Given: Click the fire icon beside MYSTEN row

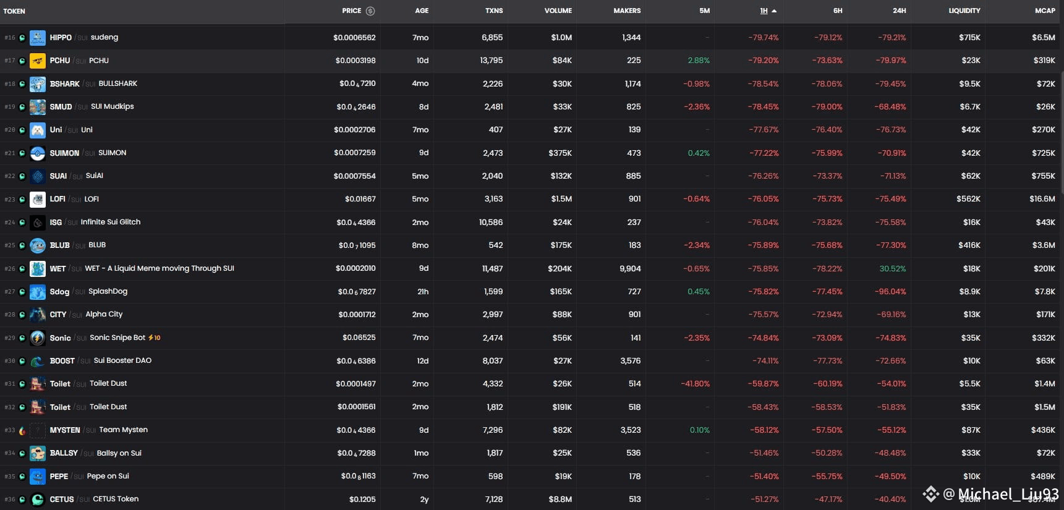Looking at the screenshot, I should click(22, 431).
